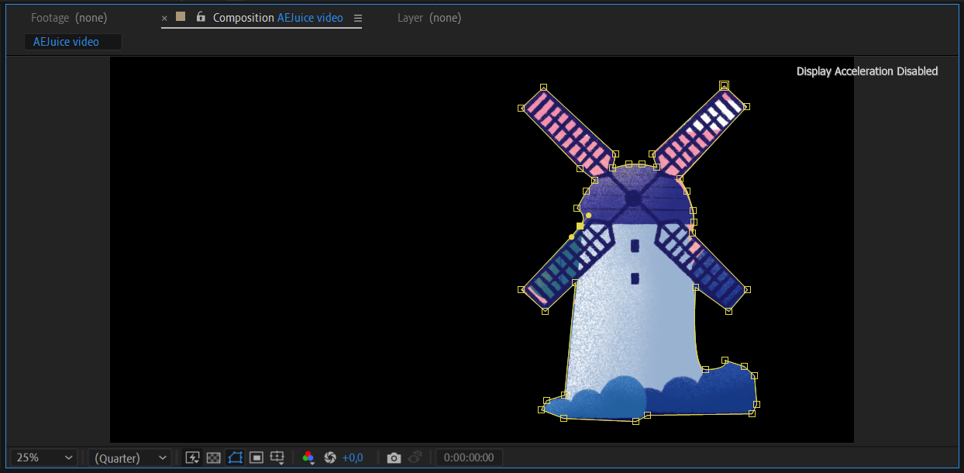This screenshot has height=473, width=964.
Task: Open the Composition panel hamburger menu
Action: pyautogui.click(x=357, y=18)
